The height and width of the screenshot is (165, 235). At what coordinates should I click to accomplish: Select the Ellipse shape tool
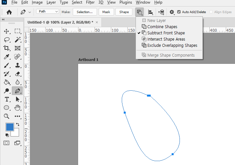pos(7,108)
